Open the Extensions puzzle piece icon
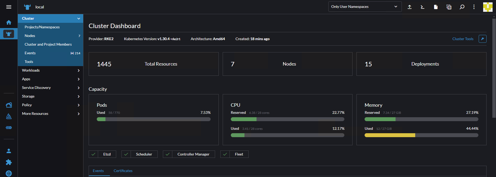Screen dimensions: 496x177 (9, 162)
